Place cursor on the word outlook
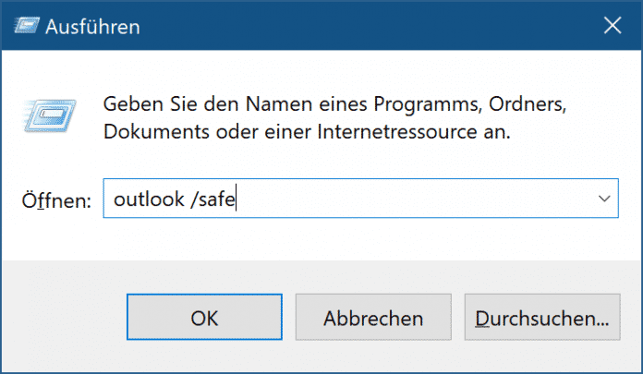Viewport: 643px width, 374px height. pos(146,199)
